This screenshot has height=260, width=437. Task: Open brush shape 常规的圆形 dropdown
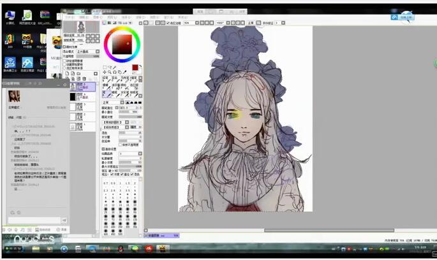(127, 122)
